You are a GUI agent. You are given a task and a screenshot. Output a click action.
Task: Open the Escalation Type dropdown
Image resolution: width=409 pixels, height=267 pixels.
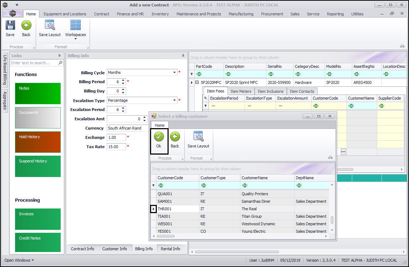click(175, 100)
